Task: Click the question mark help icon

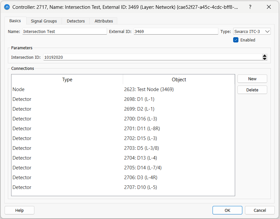Action: point(250,7)
